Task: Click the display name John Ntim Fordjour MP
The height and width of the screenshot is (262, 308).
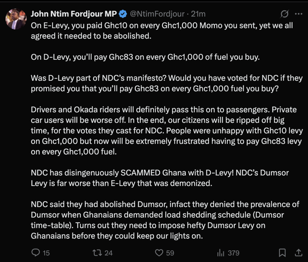Action: [74, 14]
